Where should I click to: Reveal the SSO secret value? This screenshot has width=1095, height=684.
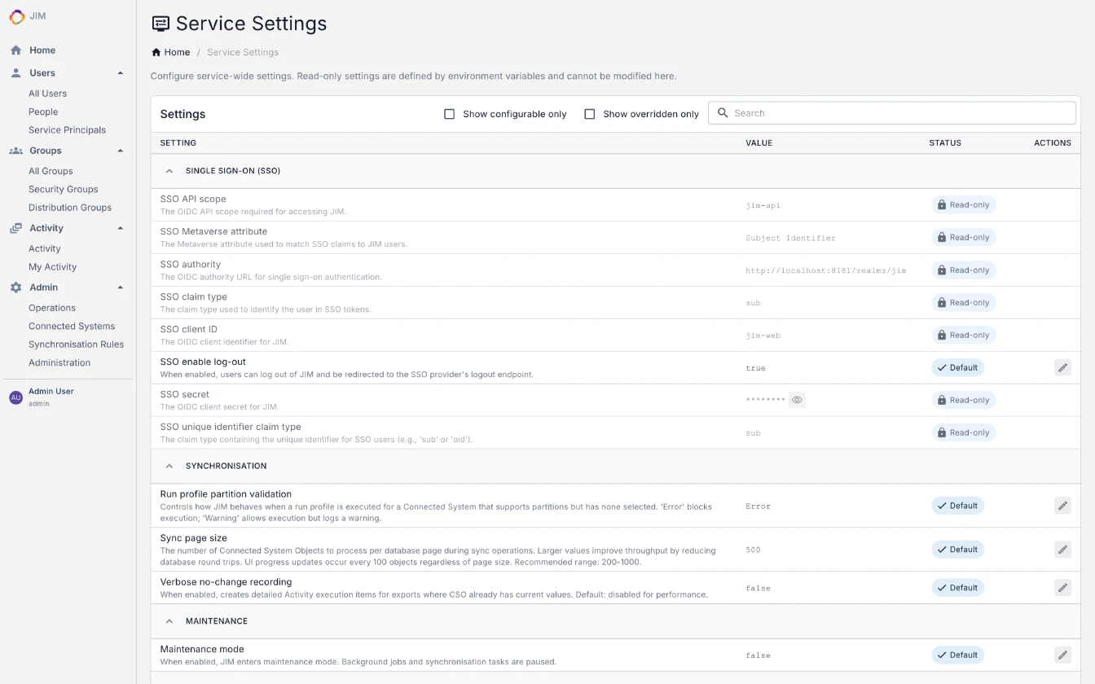[797, 399]
